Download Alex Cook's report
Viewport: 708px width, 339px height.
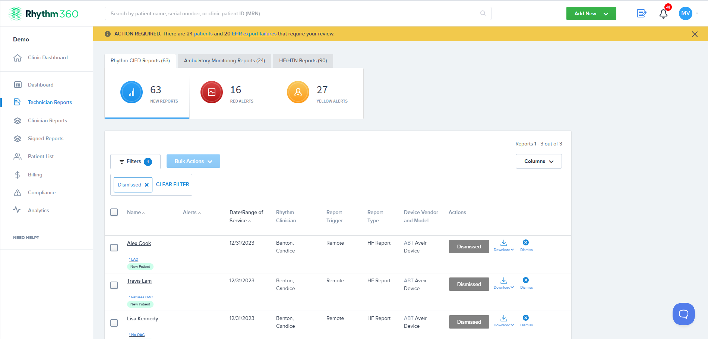(x=503, y=246)
